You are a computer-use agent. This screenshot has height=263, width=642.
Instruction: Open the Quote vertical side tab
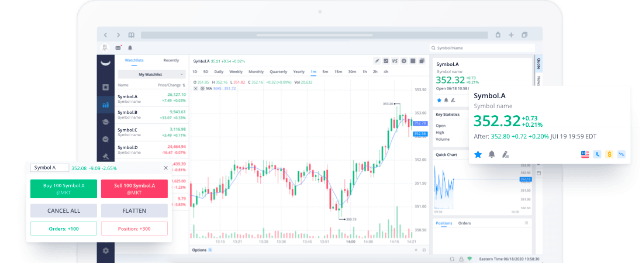pyautogui.click(x=539, y=64)
